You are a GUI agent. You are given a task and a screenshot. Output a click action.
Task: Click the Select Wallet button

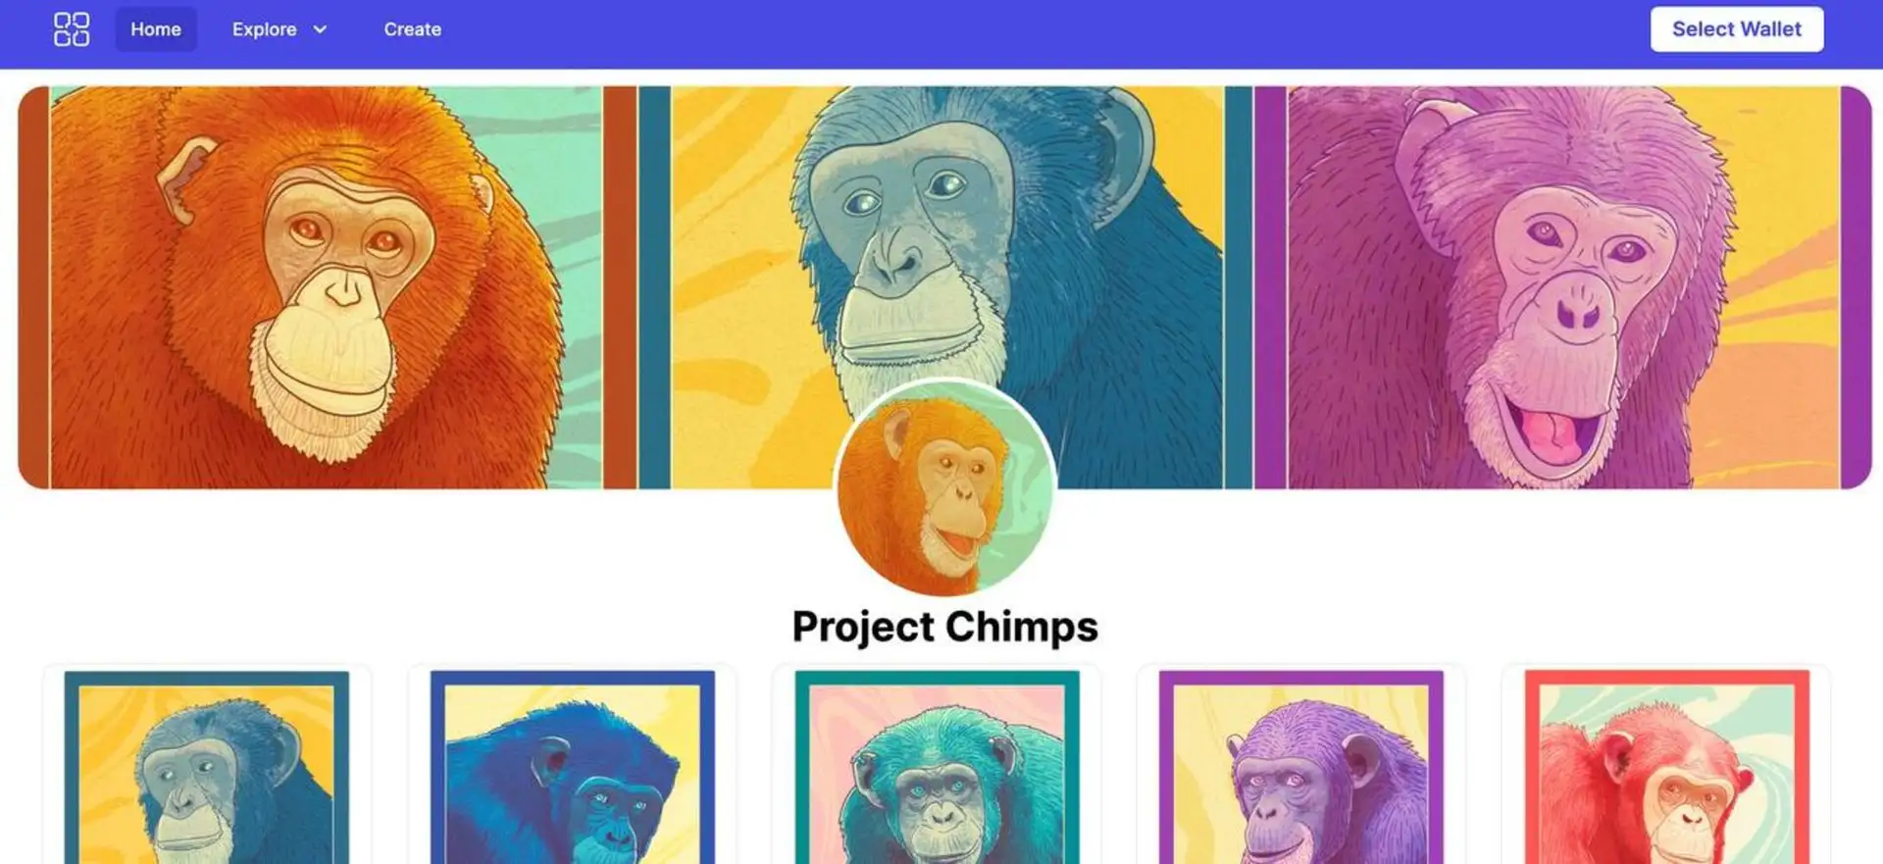click(x=1737, y=29)
